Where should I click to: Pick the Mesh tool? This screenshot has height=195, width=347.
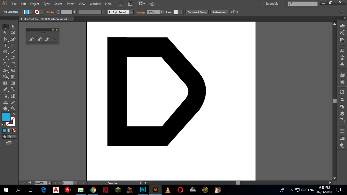point(5,83)
